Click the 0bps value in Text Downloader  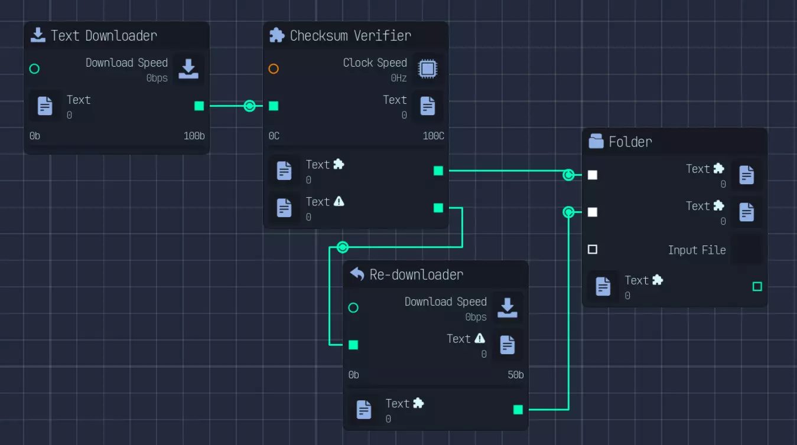(157, 78)
